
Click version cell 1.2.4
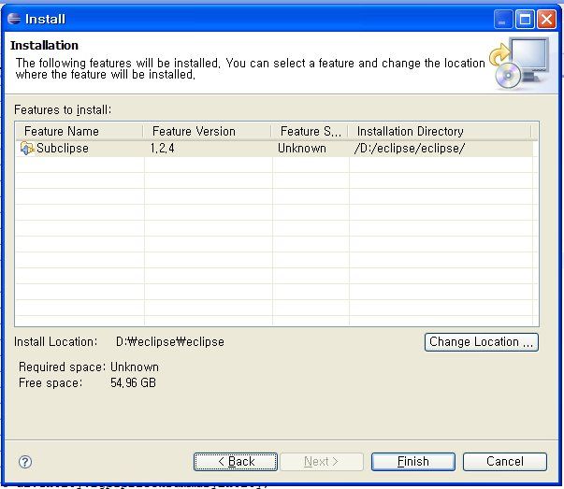(x=162, y=148)
